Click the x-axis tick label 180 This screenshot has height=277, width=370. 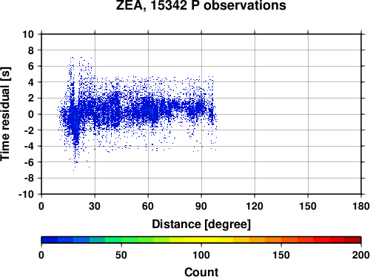tap(361, 206)
